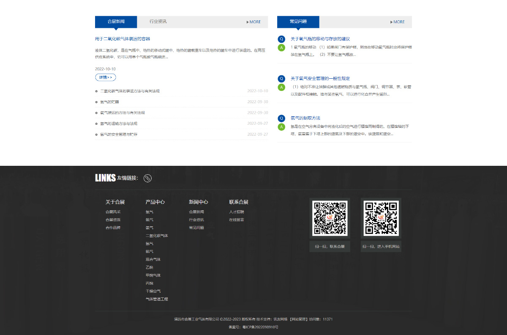
Task: Select the 合展新闻 tab at the top
Action: point(116,22)
